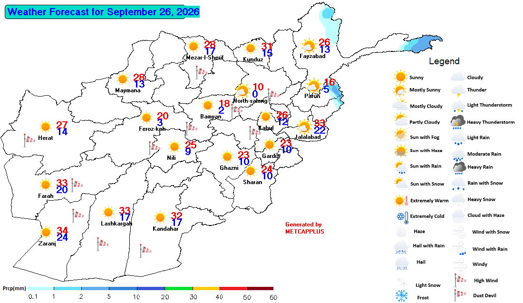Select the mostly sunny icon at Fayzabad
The image size is (523, 303).
(309, 46)
